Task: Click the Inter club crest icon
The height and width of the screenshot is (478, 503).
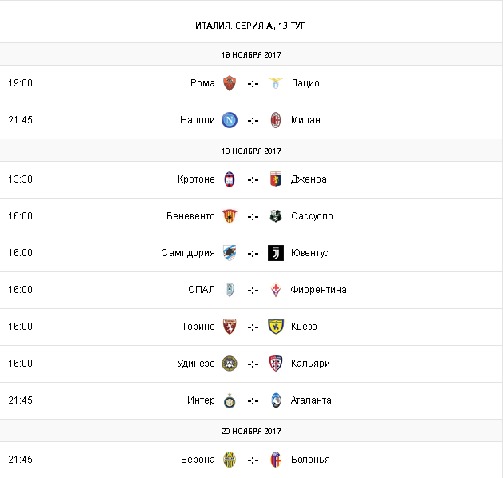Action: coord(230,400)
